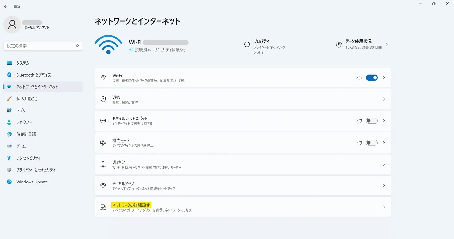Enable the モバイル ホットスポット toggle
Image resolution: width=454 pixels, height=239 pixels.
[x=372, y=121]
